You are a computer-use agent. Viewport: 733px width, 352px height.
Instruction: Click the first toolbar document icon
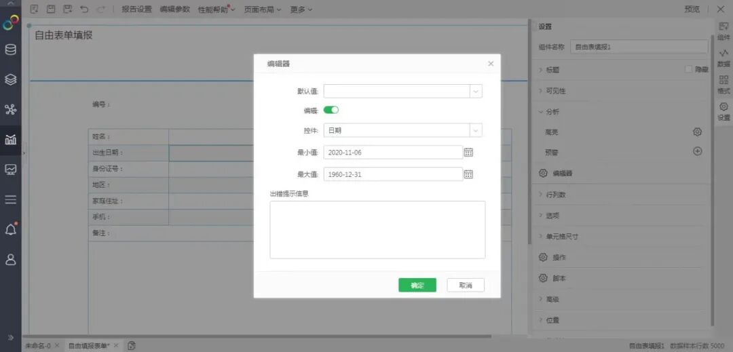click(34, 9)
